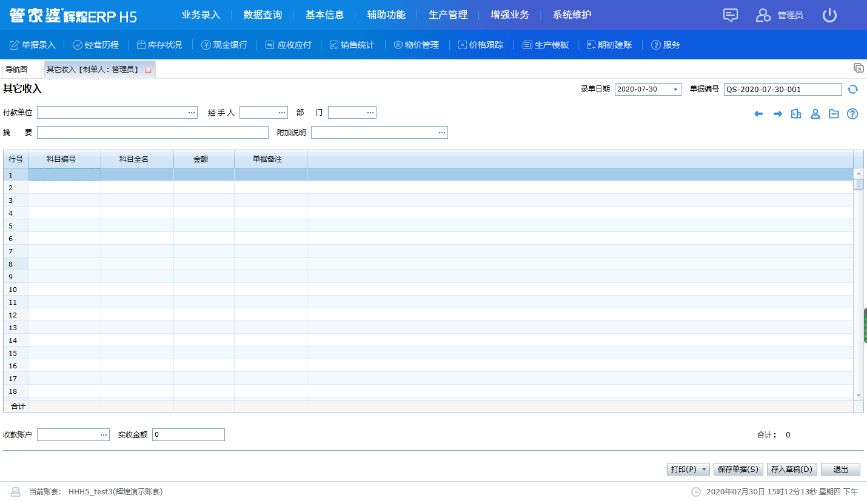Open the question mark help icon
This screenshot has height=501, width=867.
(852, 114)
